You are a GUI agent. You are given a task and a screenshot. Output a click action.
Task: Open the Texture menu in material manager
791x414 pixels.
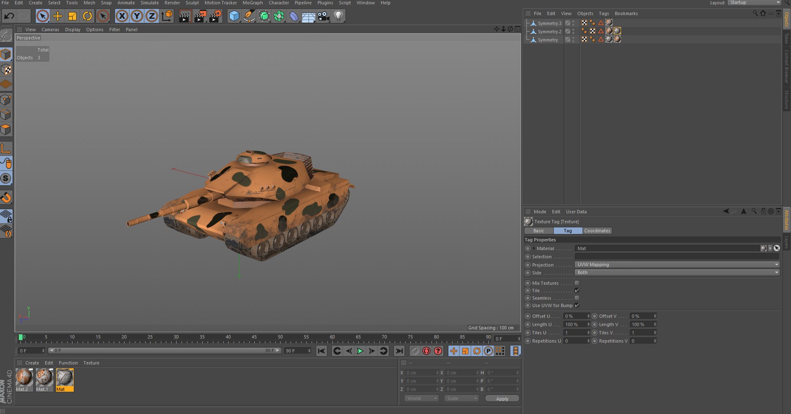pyautogui.click(x=91, y=363)
